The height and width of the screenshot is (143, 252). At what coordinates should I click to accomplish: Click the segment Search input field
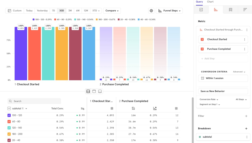pos(36,101)
